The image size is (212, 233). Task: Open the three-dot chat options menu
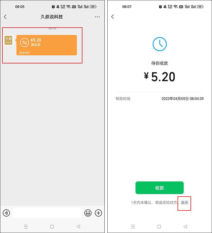tap(97, 17)
